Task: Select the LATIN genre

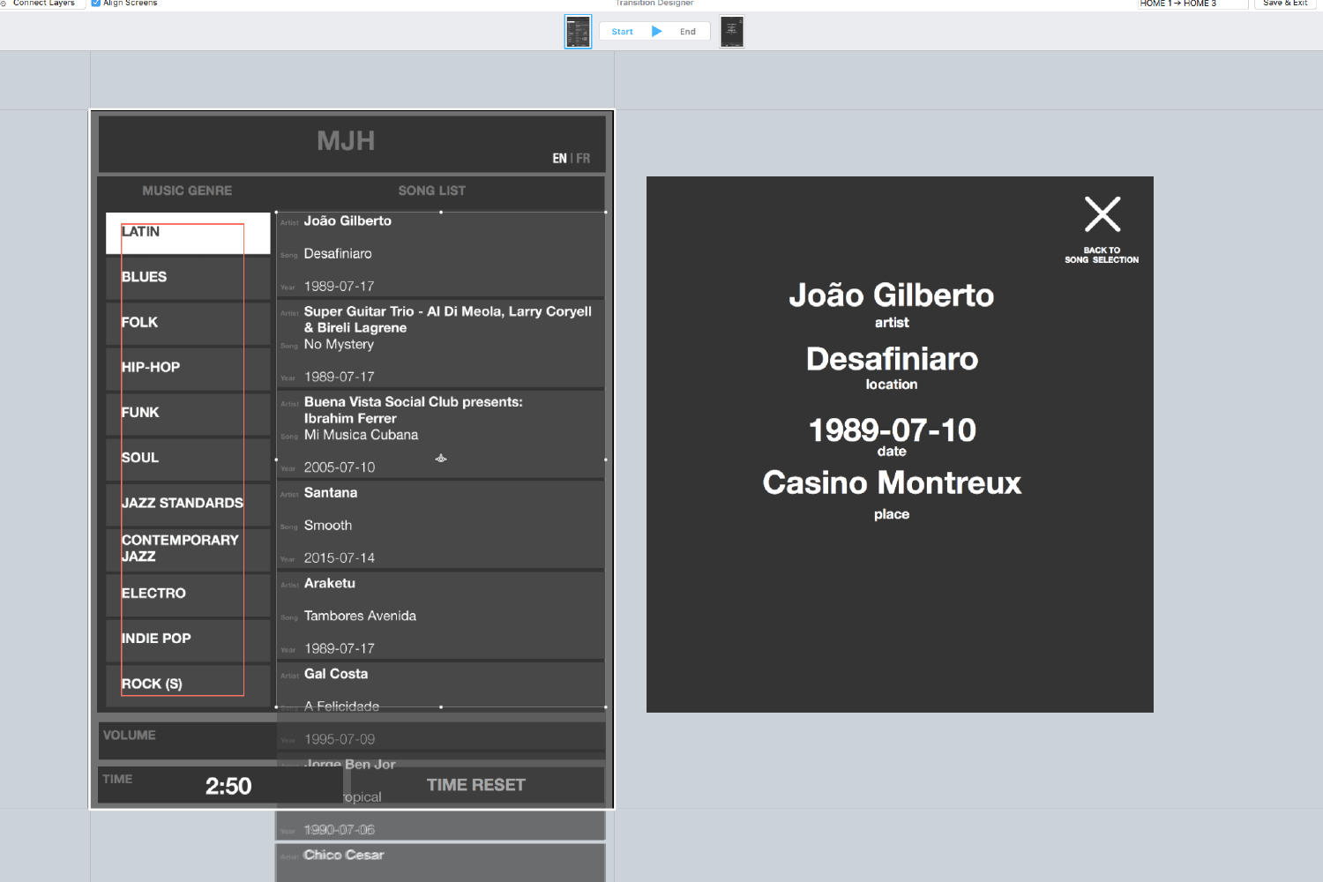Action: (x=188, y=233)
